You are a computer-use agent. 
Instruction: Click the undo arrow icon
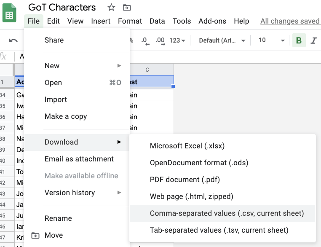tap(13, 40)
